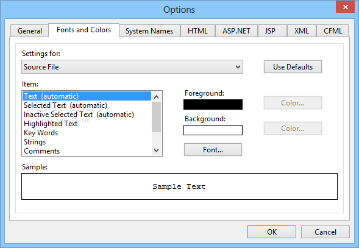Open the ASP.NET tab

pos(236,31)
